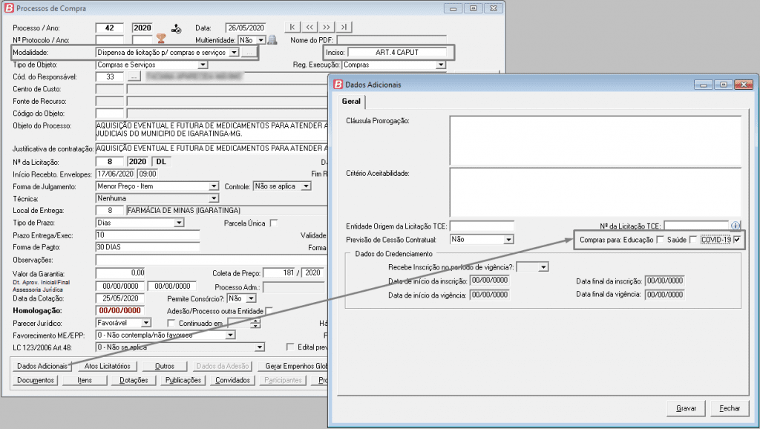Go to the previous record
Image resolution: width=760 pixels, height=429 pixels.
point(312,27)
